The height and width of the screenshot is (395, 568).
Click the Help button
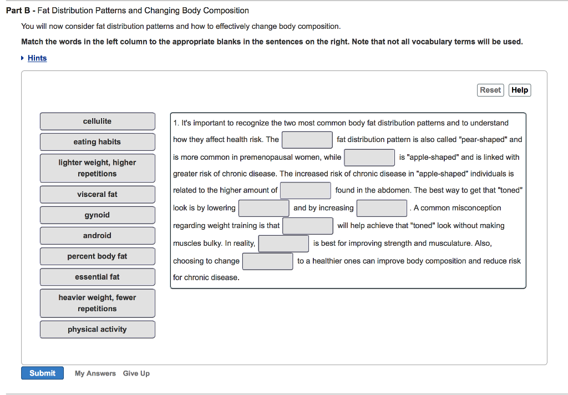point(519,89)
